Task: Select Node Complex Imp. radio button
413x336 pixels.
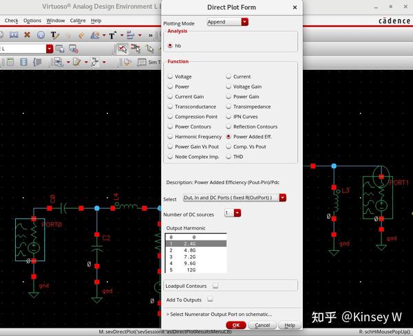Action: [170, 157]
